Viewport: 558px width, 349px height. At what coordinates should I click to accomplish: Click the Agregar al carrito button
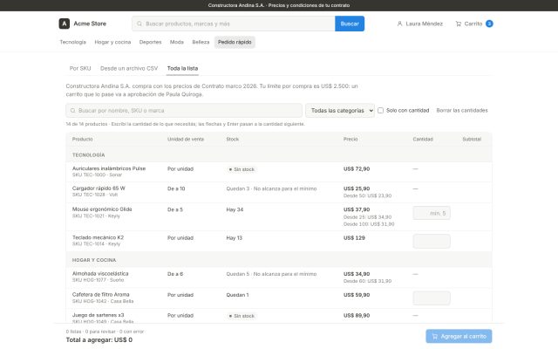[459, 336]
